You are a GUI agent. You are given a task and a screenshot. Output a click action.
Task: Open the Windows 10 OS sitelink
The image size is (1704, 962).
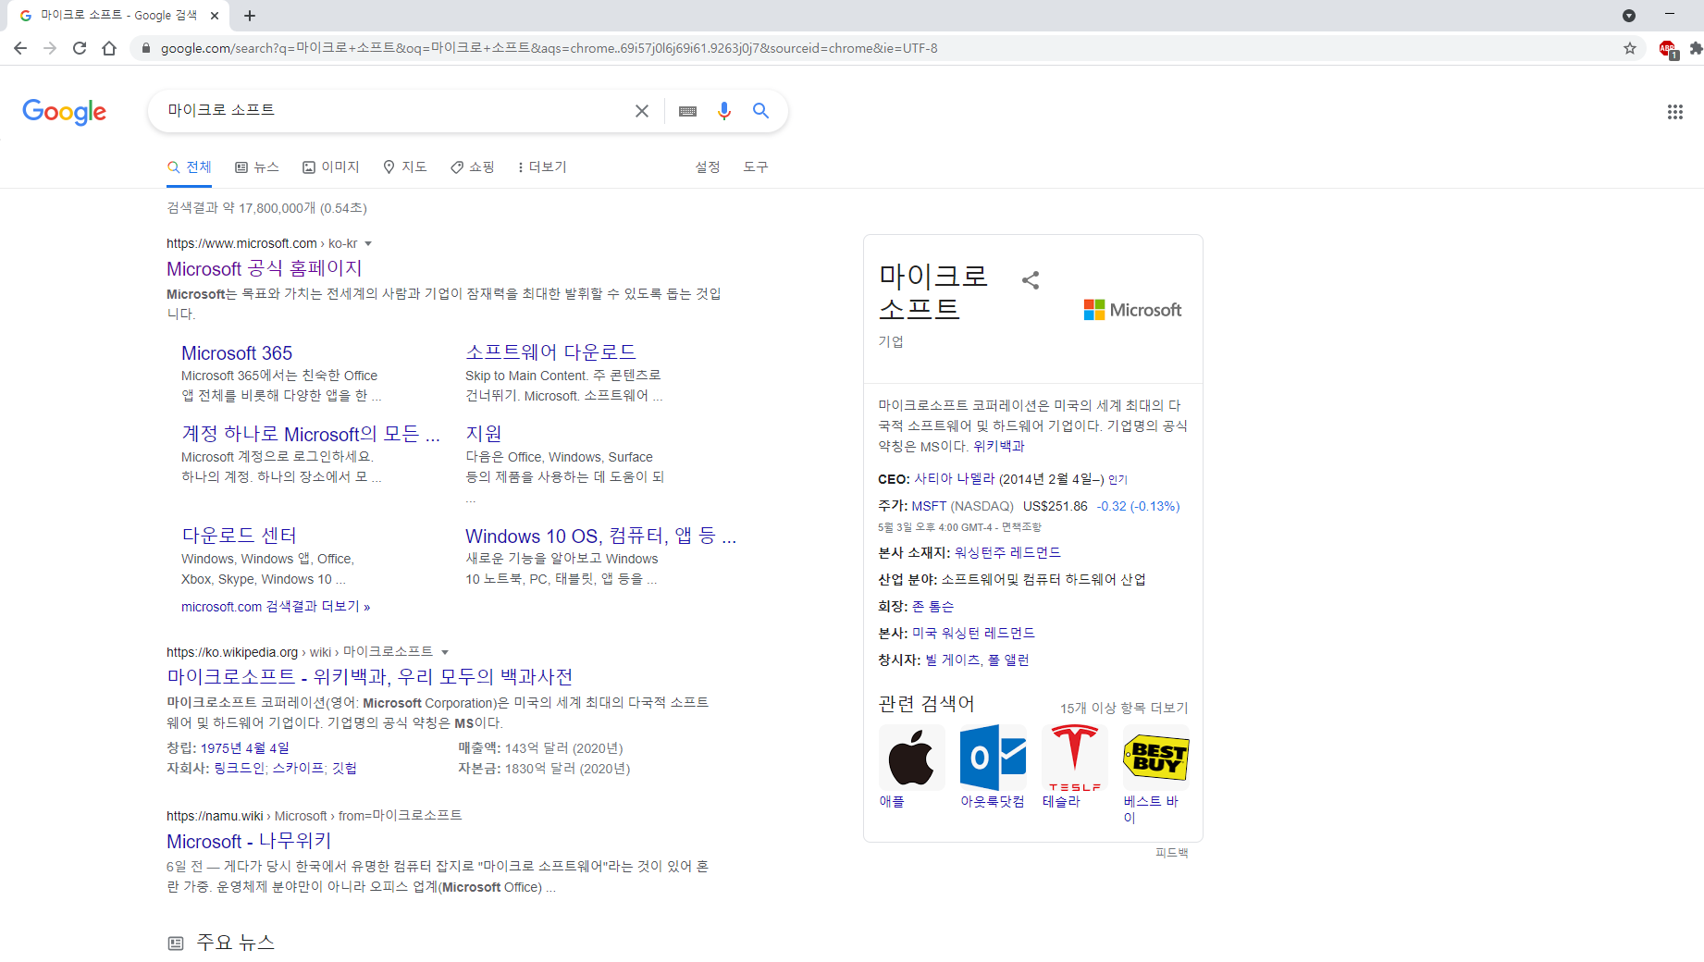(600, 536)
